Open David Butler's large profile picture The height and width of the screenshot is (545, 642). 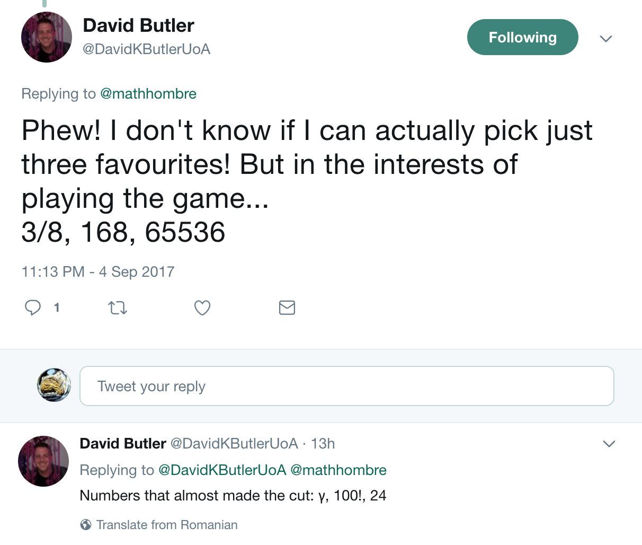[47, 37]
